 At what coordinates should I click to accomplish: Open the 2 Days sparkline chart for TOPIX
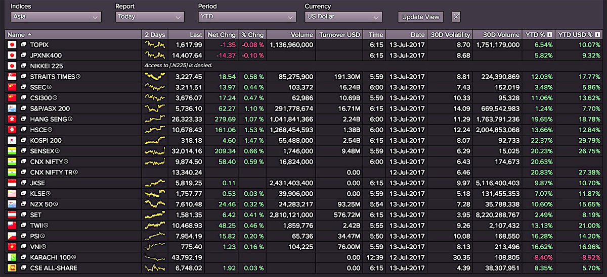click(x=155, y=45)
